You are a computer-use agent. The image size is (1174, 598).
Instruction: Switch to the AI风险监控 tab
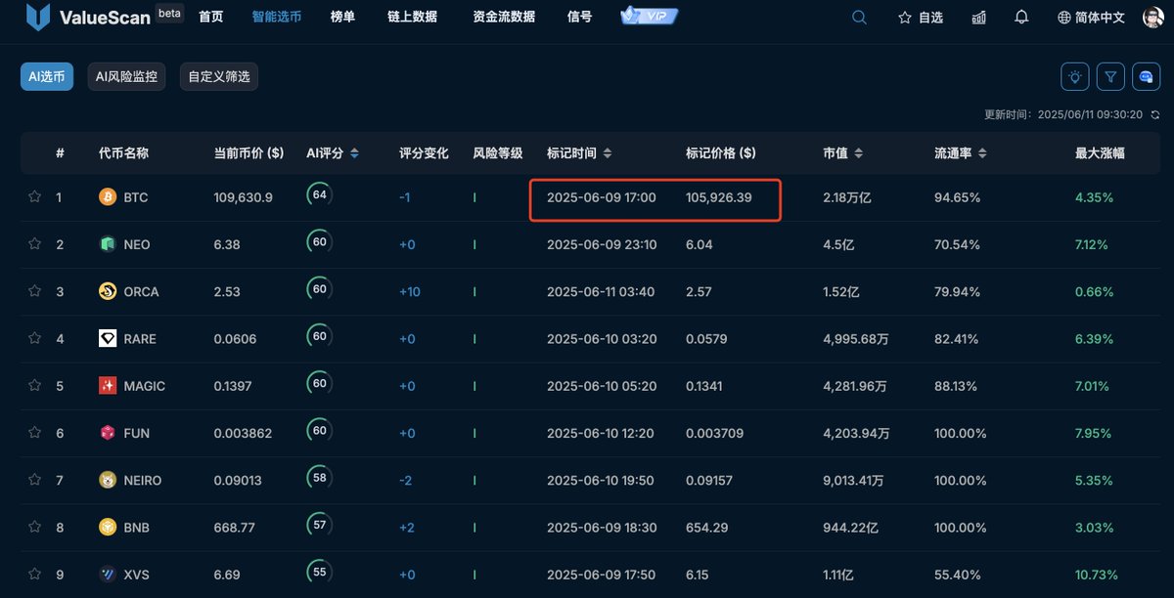tap(126, 77)
